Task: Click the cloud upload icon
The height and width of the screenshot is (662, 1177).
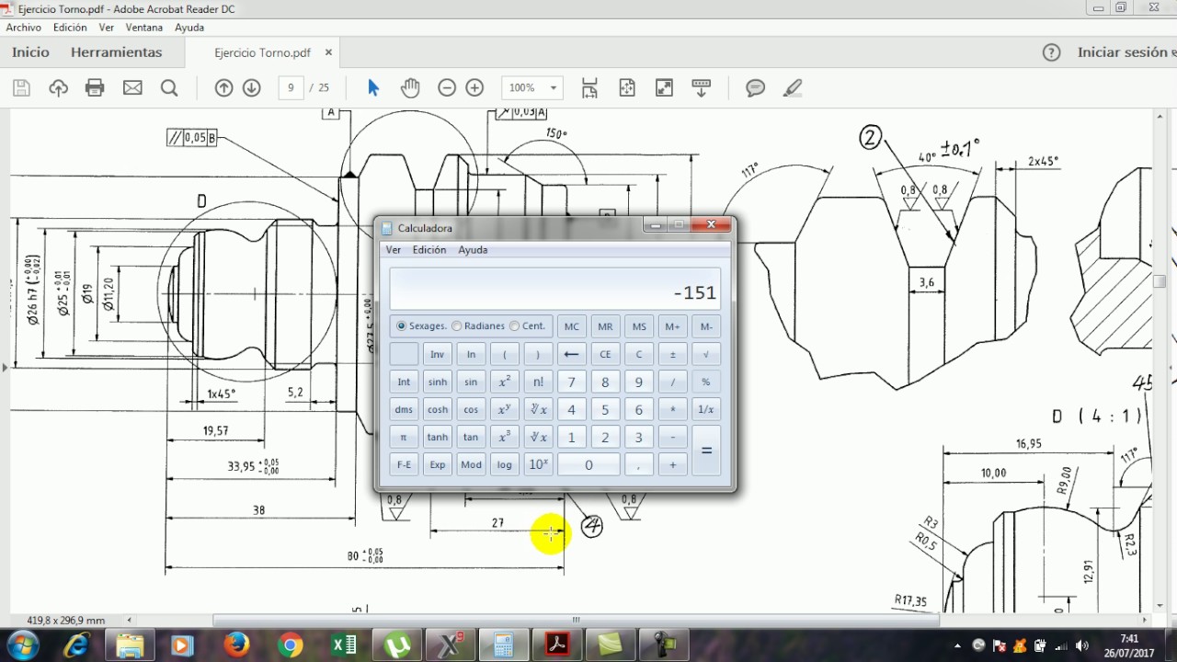Action: (59, 88)
